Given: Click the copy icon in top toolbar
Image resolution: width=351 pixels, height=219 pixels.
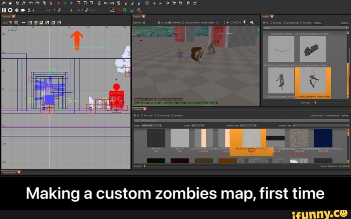Looking at the screenshot, I should 44,3.
